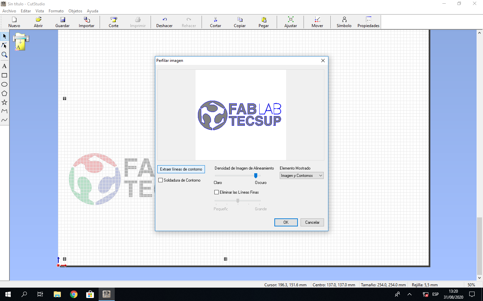Open the Archivo menu
Image resolution: width=483 pixels, height=301 pixels.
(x=9, y=11)
